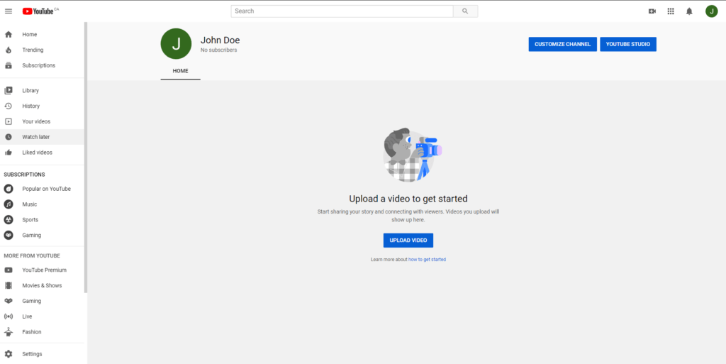The image size is (726, 364).
Task: Open YOUTUBE STUDIO button
Action: [628, 44]
